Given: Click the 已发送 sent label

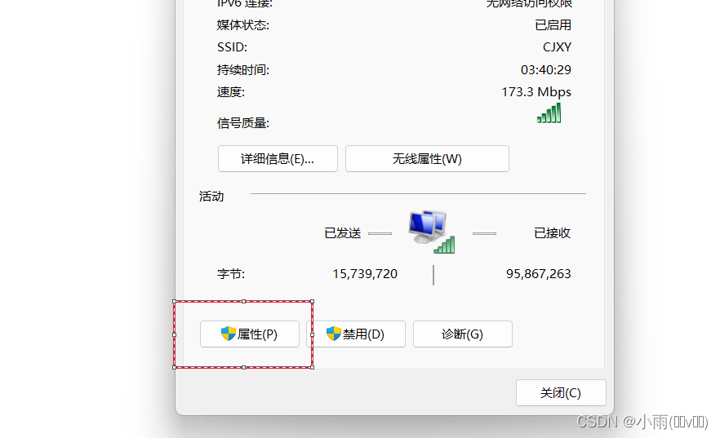Looking at the screenshot, I should [x=343, y=233].
